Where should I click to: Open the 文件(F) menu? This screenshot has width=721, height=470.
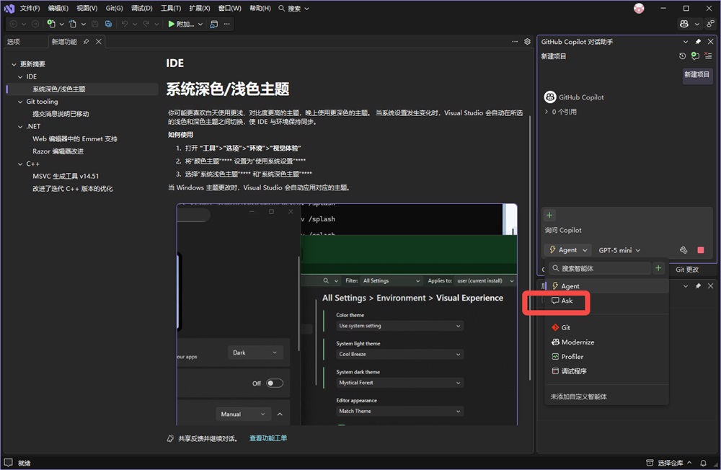coord(30,8)
